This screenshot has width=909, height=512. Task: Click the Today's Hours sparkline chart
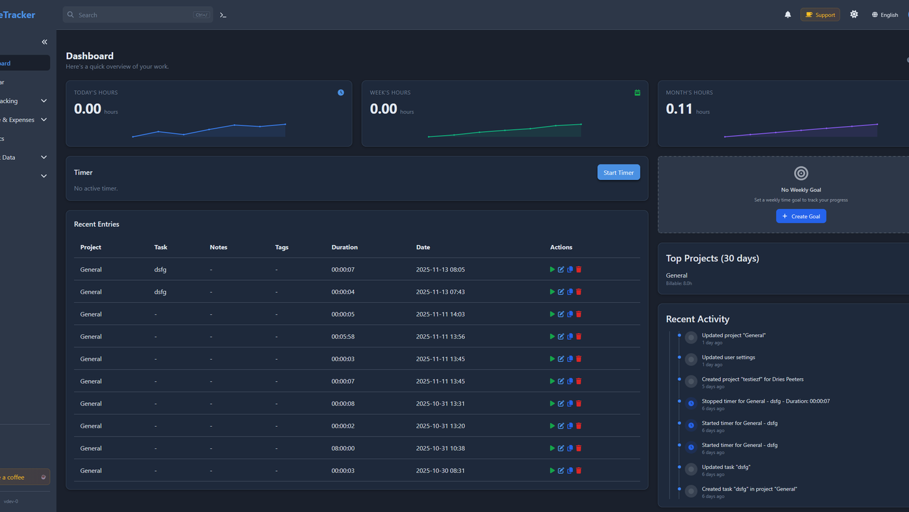(209, 129)
